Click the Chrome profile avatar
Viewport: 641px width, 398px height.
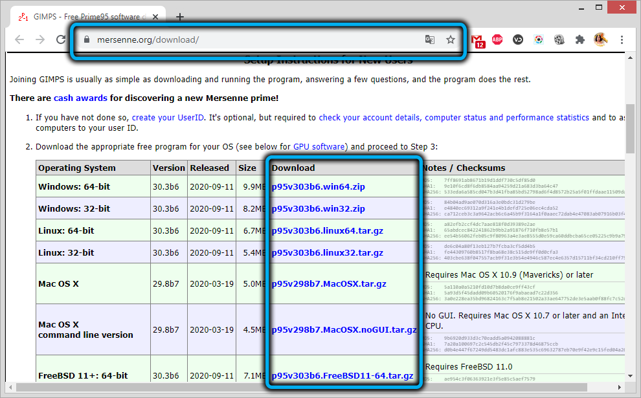[600, 40]
